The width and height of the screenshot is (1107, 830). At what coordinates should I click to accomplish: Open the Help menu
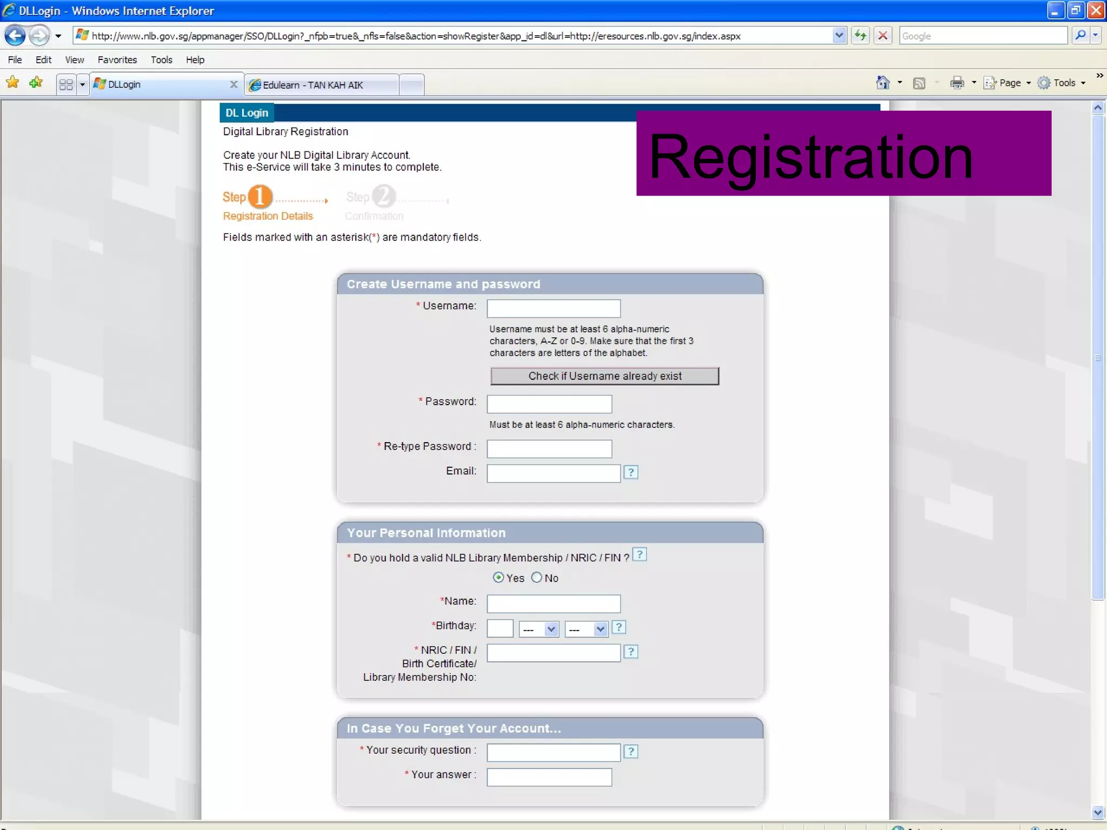pos(195,59)
